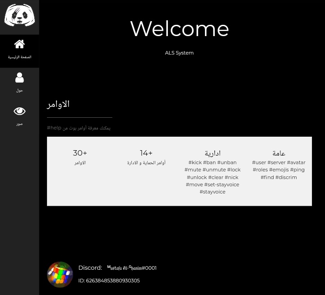This screenshot has height=295, width=325.
Task: Click the #stayvoice command text
Action: pyautogui.click(x=213, y=192)
